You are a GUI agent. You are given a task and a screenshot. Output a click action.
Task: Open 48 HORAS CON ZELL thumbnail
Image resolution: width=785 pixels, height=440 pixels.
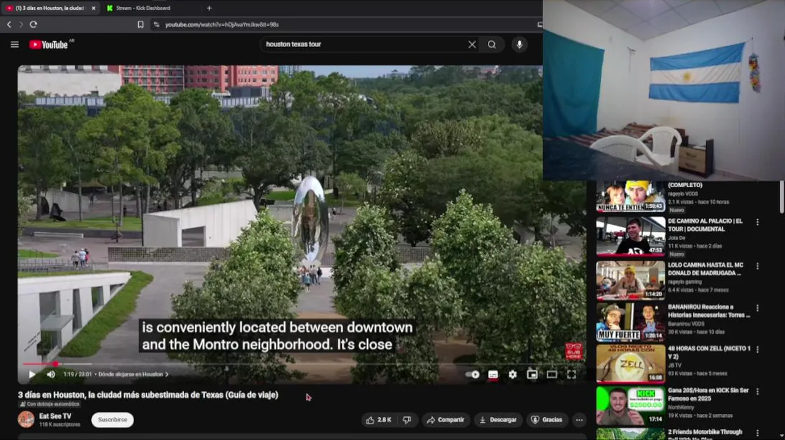[630, 364]
